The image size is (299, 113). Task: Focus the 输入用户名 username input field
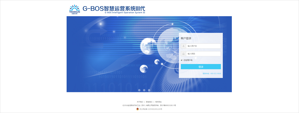coord(203,46)
